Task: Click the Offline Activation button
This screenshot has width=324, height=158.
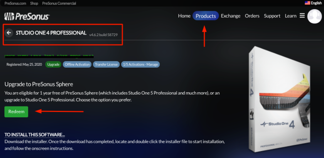Action: pyautogui.click(x=77, y=64)
